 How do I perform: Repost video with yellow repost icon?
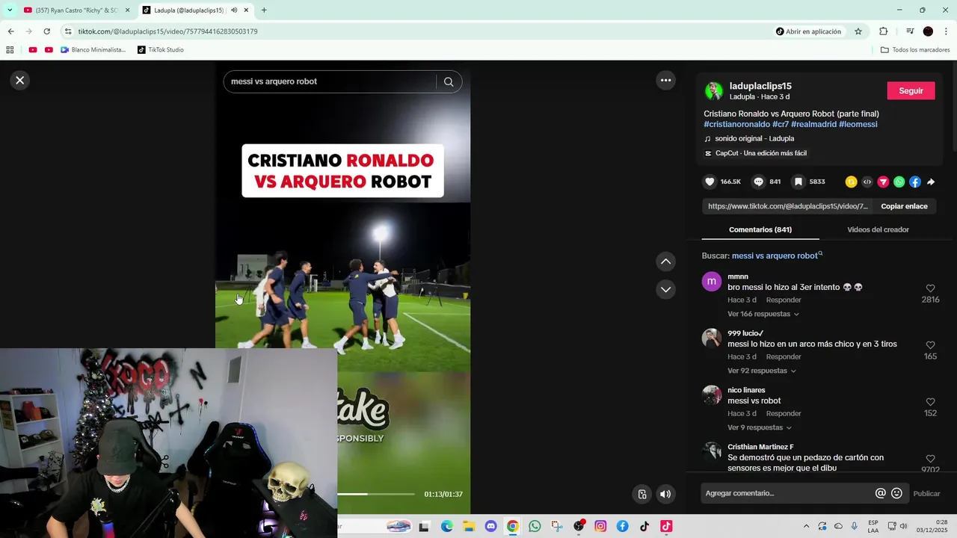(851, 182)
